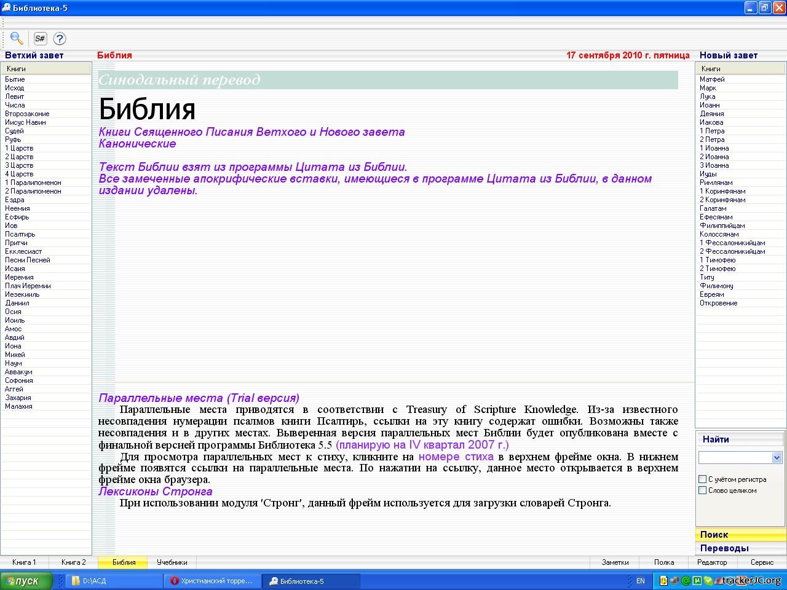787x590 pixels.
Task: Click the green @ mail agent tray icon
Action: click(x=686, y=581)
